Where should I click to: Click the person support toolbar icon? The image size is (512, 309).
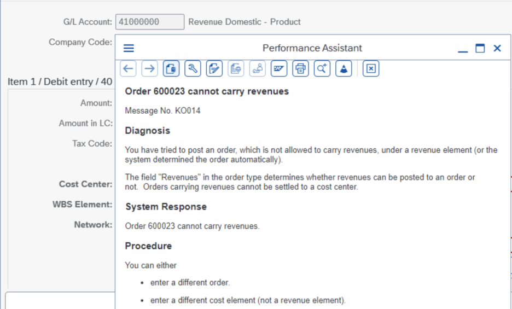[257, 68]
